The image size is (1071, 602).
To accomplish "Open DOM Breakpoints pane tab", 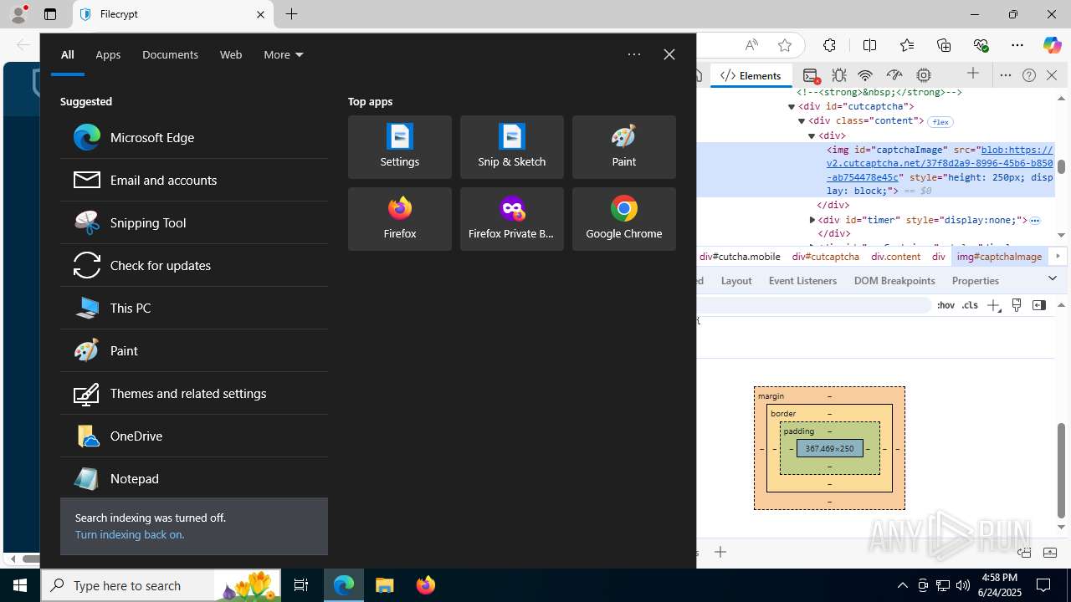I will [x=894, y=281].
